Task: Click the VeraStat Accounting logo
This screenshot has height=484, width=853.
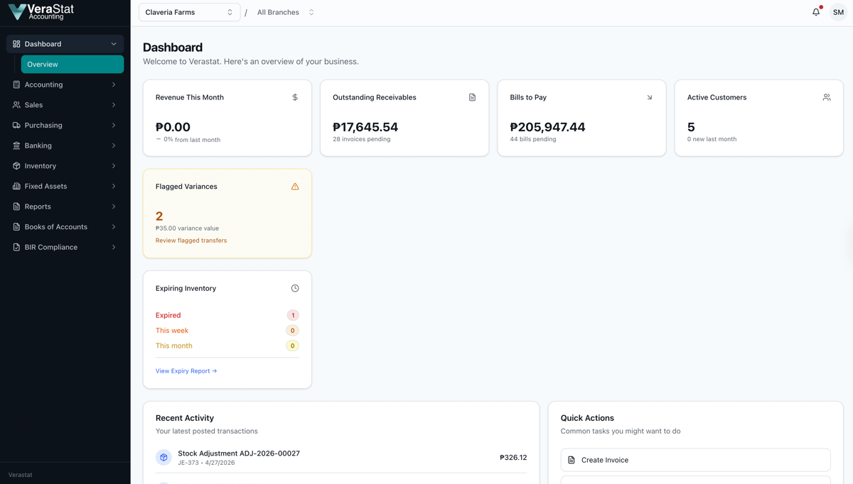Action: 41,11
